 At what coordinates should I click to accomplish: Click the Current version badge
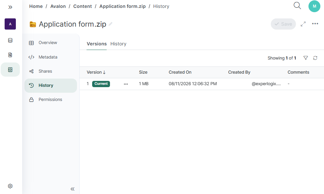pyautogui.click(x=101, y=84)
